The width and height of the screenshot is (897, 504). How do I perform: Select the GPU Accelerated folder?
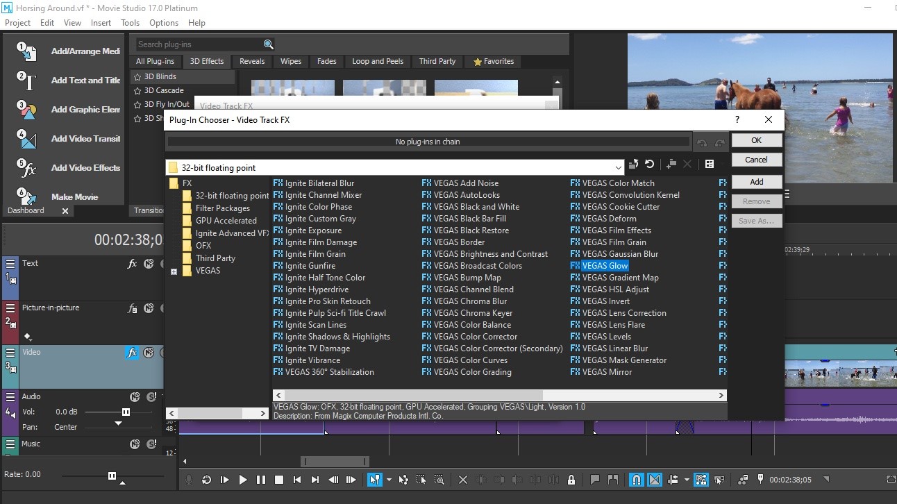pos(226,221)
